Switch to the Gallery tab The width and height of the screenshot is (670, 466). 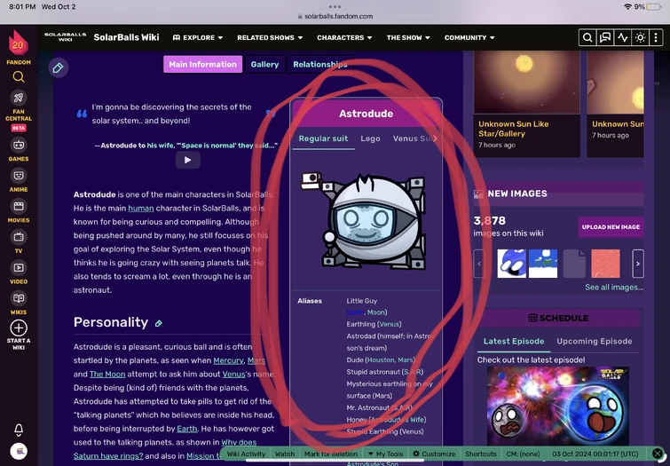coord(265,64)
